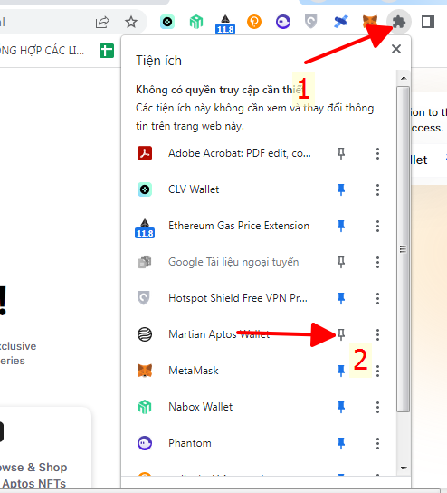Viewport: 447px width, 493px height.
Task: Bookmark this page with the star icon
Action: point(131,22)
